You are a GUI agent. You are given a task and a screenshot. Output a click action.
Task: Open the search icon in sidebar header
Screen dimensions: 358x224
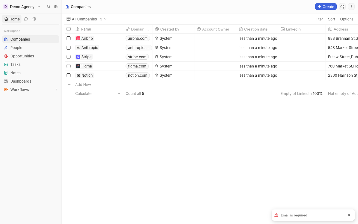click(x=49, y=7)
